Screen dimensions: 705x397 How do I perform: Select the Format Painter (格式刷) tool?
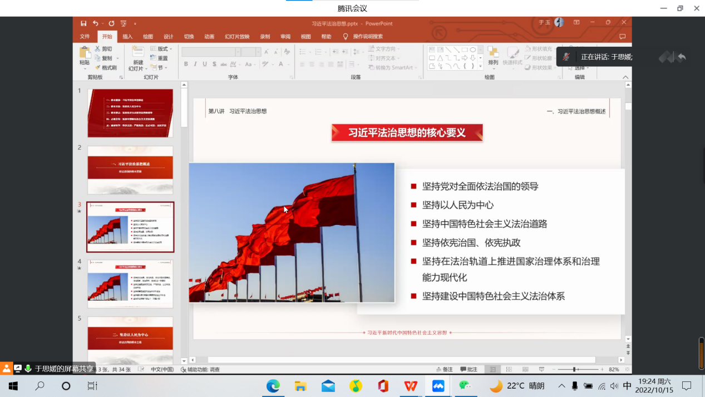tap(105, 67)
